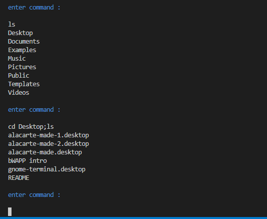Select alacarte-made-2.desktop file name
Viewport: 267px width, 219px height.
[x=49, y=144]
